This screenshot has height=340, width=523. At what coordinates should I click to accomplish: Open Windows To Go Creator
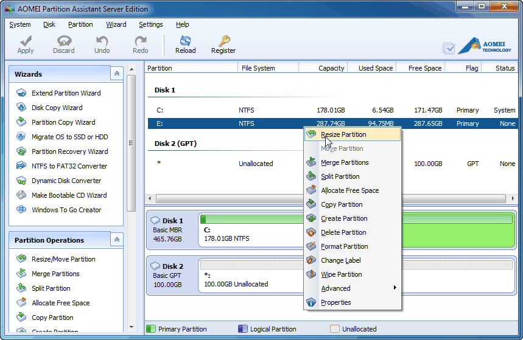click(66, 210)
